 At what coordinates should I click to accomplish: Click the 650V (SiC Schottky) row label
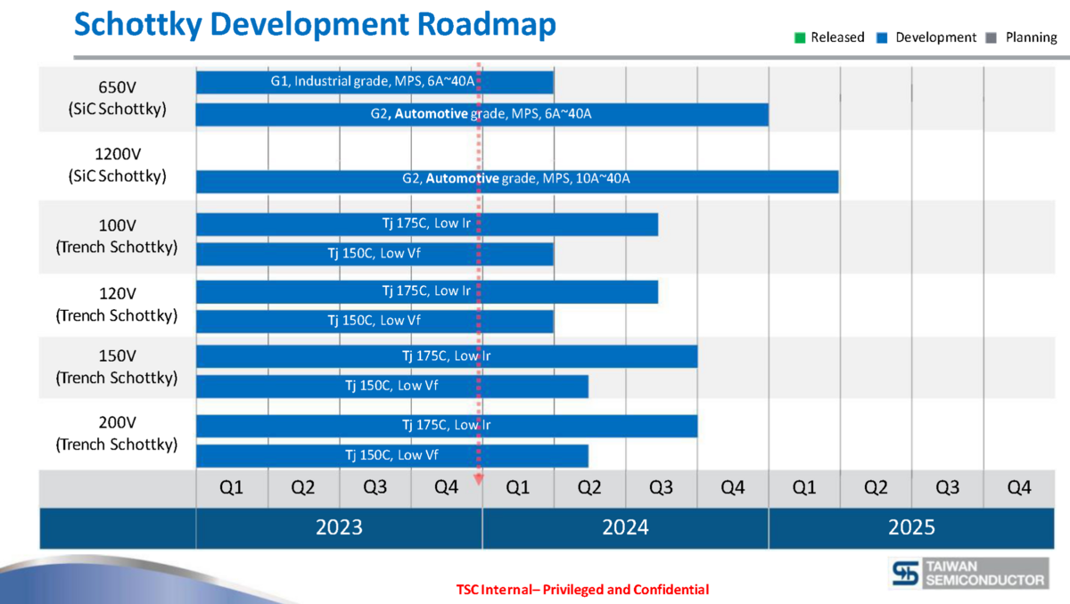[118, 97]
